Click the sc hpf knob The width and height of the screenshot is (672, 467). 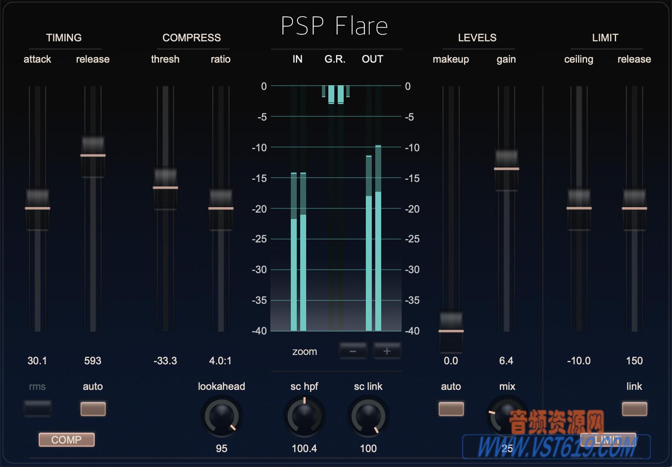point(304,416)
